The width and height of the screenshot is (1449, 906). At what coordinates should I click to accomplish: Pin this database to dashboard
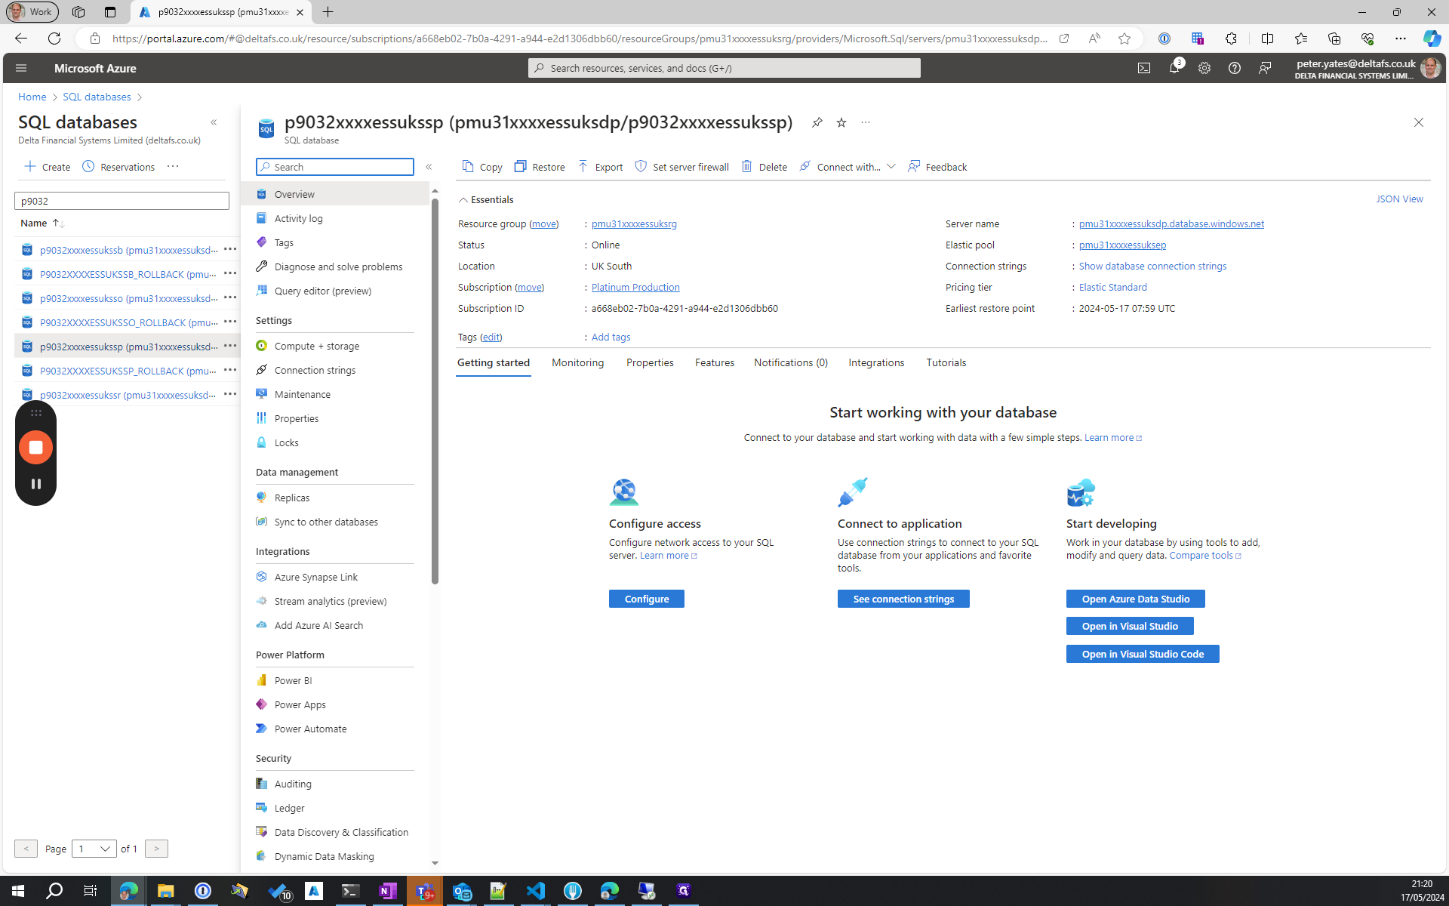817,122
